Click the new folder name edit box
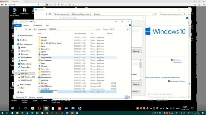 tap(49, 92)
